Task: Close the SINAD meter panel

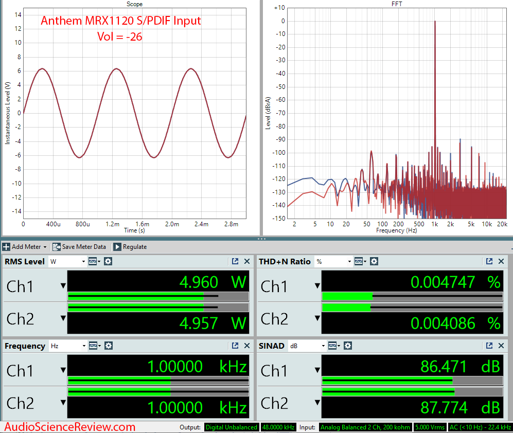Action: [501, 346]
